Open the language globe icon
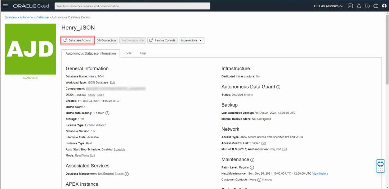The image size is (389, 189). pyautogui.click(x=376, y=6)
